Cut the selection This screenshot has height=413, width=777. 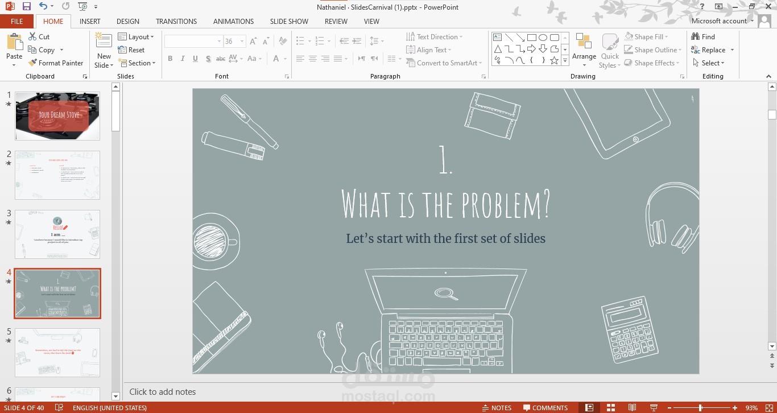(x=39, y=36)
